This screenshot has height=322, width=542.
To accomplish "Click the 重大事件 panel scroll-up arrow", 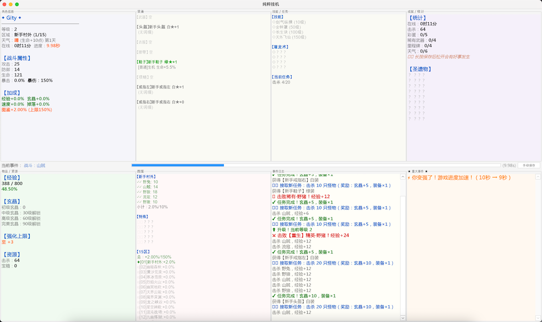I will pyautogui.click(x=538, y=177).
